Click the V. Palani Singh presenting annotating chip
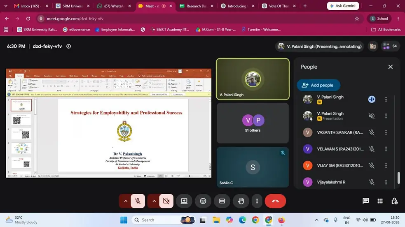The image size is (405, 227). [x=319, y=46]
